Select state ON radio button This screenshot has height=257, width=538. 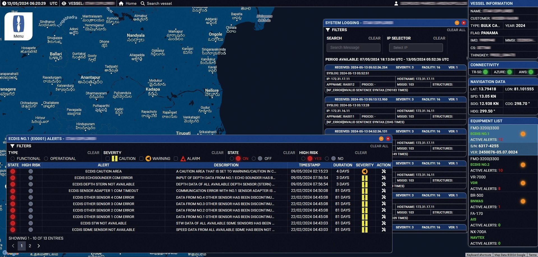pyautogui.click(x=232, y=159)
